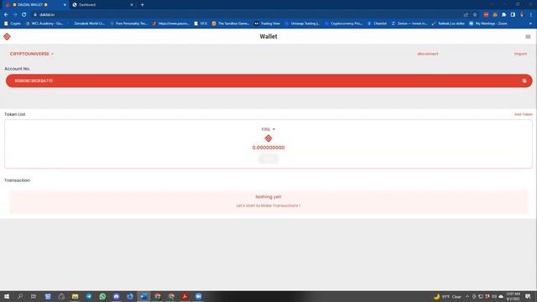Open a new browser tab with the plus icon
The height and width of the screenshot is (302, 537).
[142, 5]
